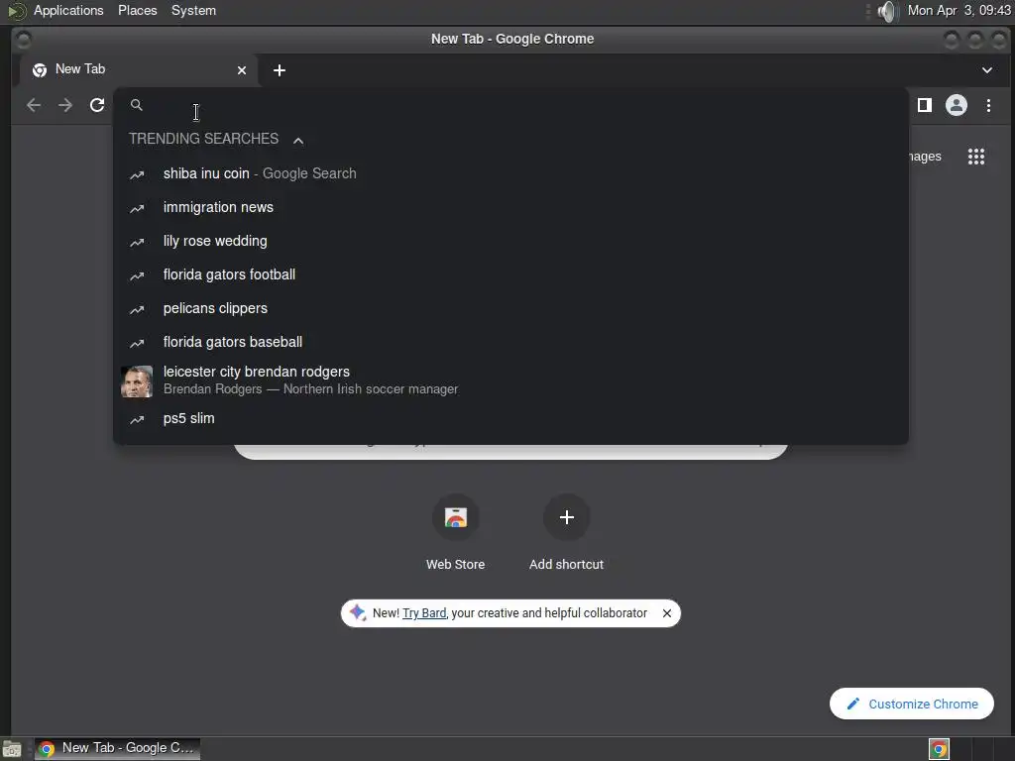Open the Web Store shortcut icon
Image resolution: width=1015 pixels, height=761 pixels.
pyautogui.click(x=456, y=517)
